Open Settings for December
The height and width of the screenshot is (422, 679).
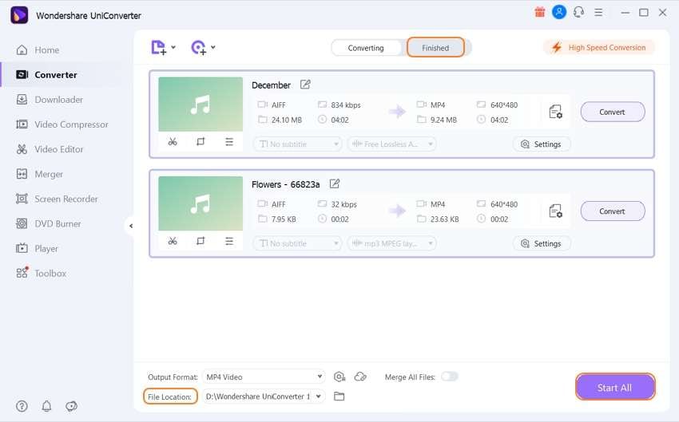(x=542, y=144)
